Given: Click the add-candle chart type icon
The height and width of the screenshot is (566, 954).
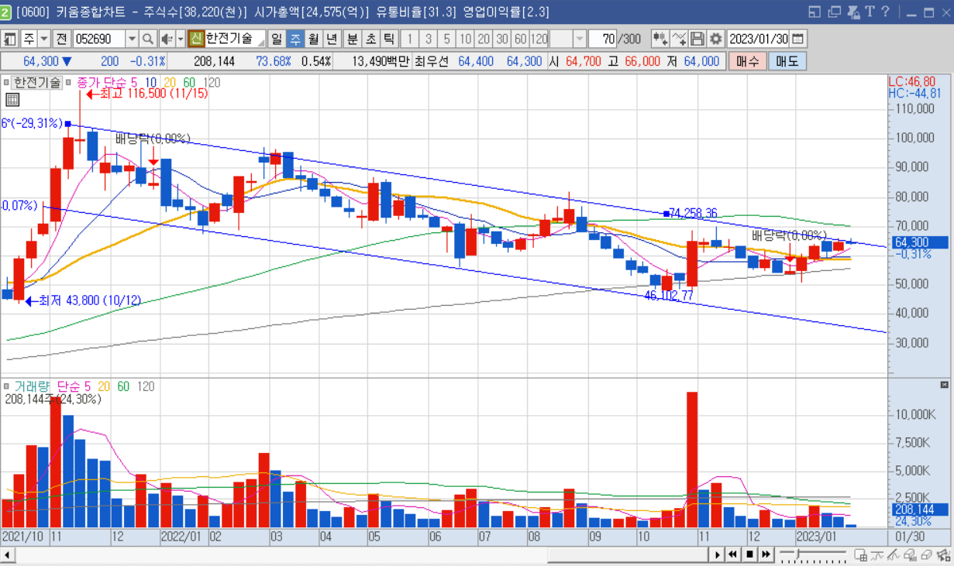Looking at the screenshot, I should pyautogui.click(x=660, y=39).
